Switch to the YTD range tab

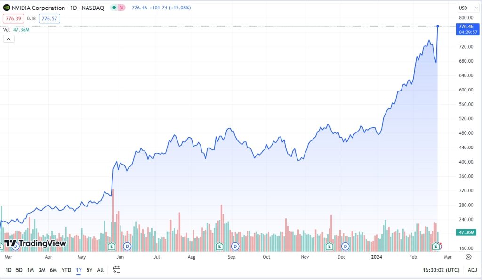(x=66, y=270)
